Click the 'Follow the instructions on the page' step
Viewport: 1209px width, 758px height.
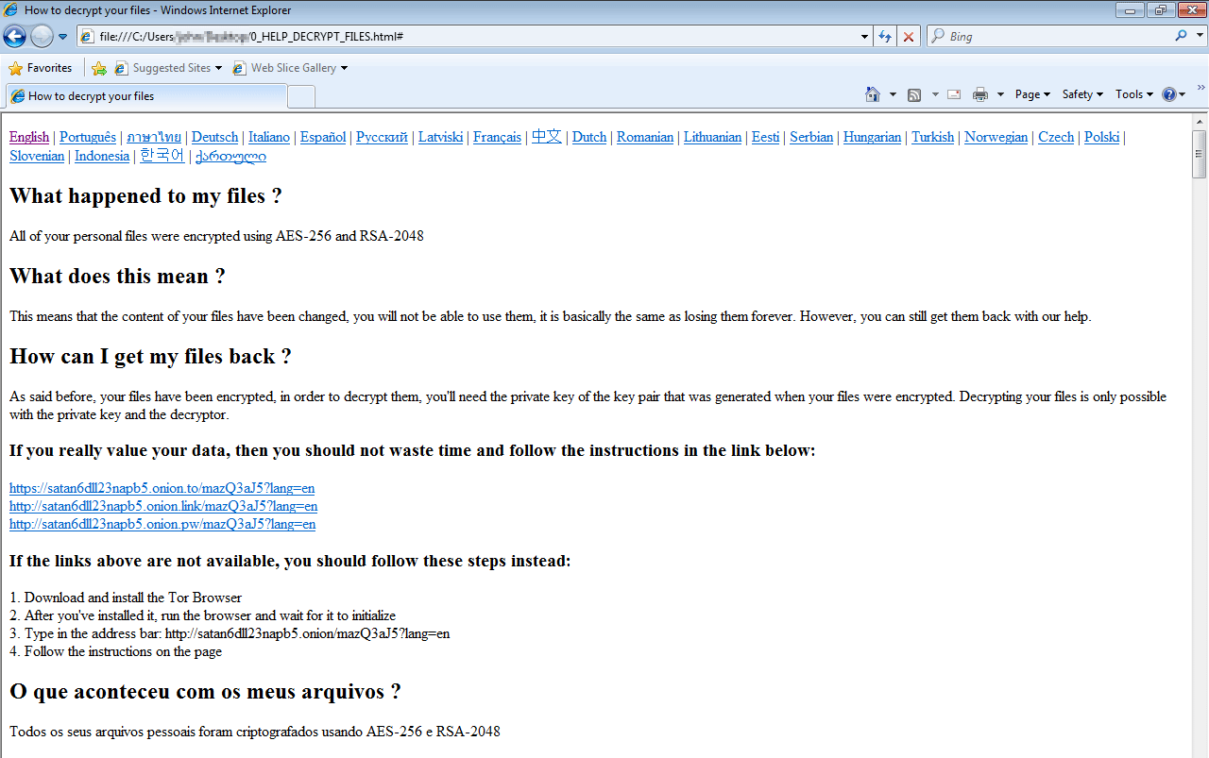[x=116, y=651]
